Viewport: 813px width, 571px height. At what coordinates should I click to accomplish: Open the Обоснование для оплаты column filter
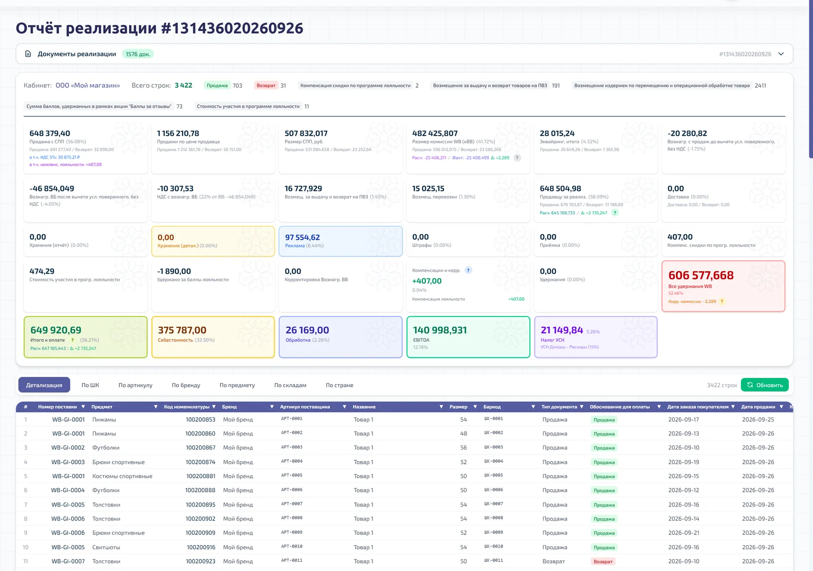659,407
